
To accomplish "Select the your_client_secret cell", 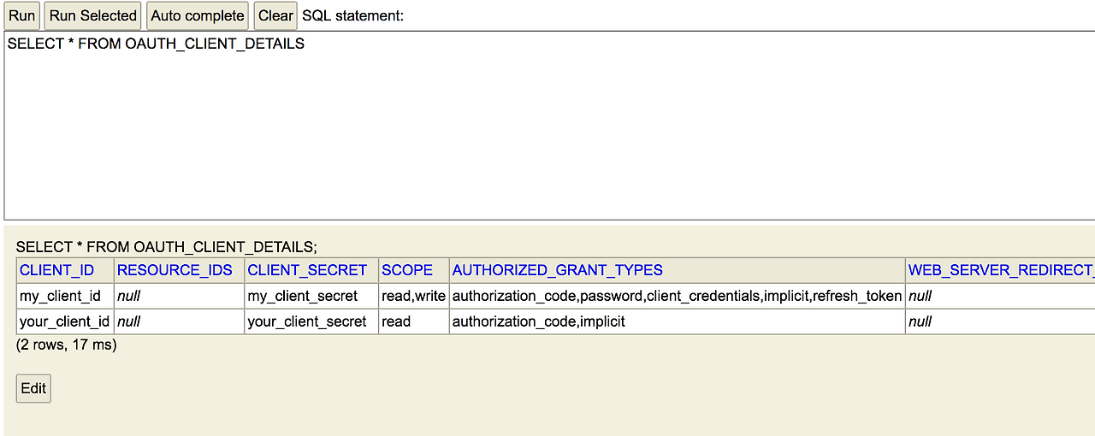I will click(x=311, y=321).
